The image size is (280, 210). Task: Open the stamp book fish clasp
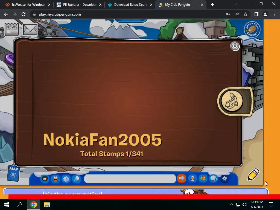tap(232, 101)
